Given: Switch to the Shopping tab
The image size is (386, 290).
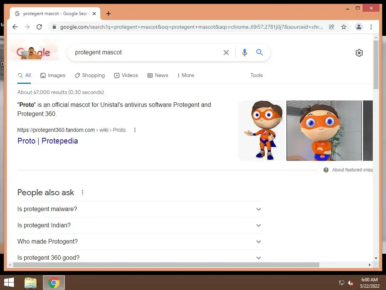Looking at the screenshot, I should coord(90,75).
